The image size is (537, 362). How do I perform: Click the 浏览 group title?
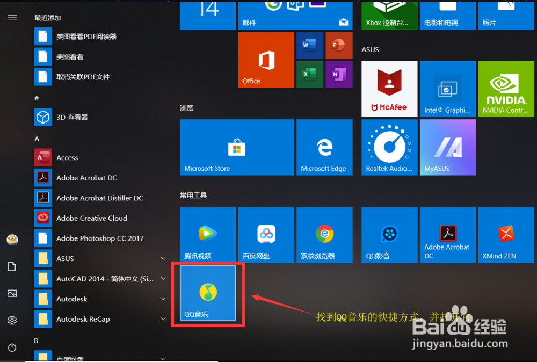(x=187, y=108)
